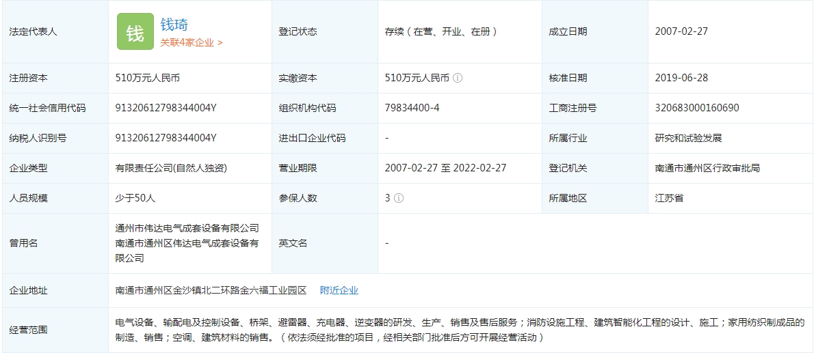
Task: Click the code in the 统一社会信用代码 row
Action: pos(166,108)
